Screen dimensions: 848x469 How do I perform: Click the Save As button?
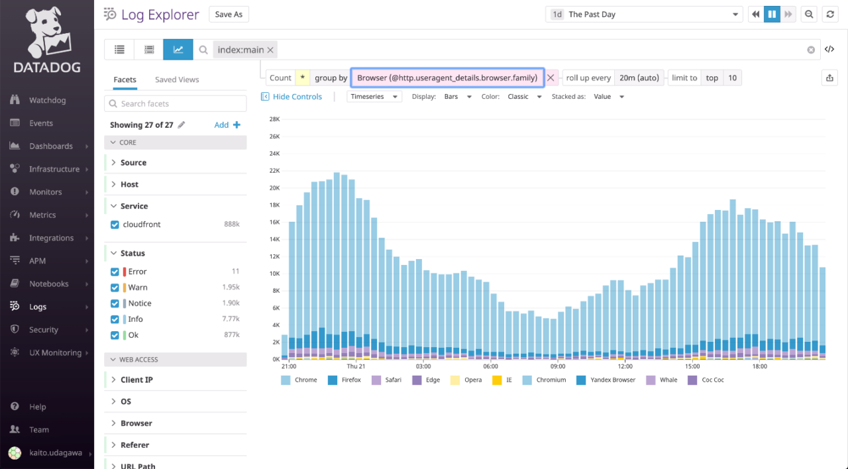click(x=229, y=14)
